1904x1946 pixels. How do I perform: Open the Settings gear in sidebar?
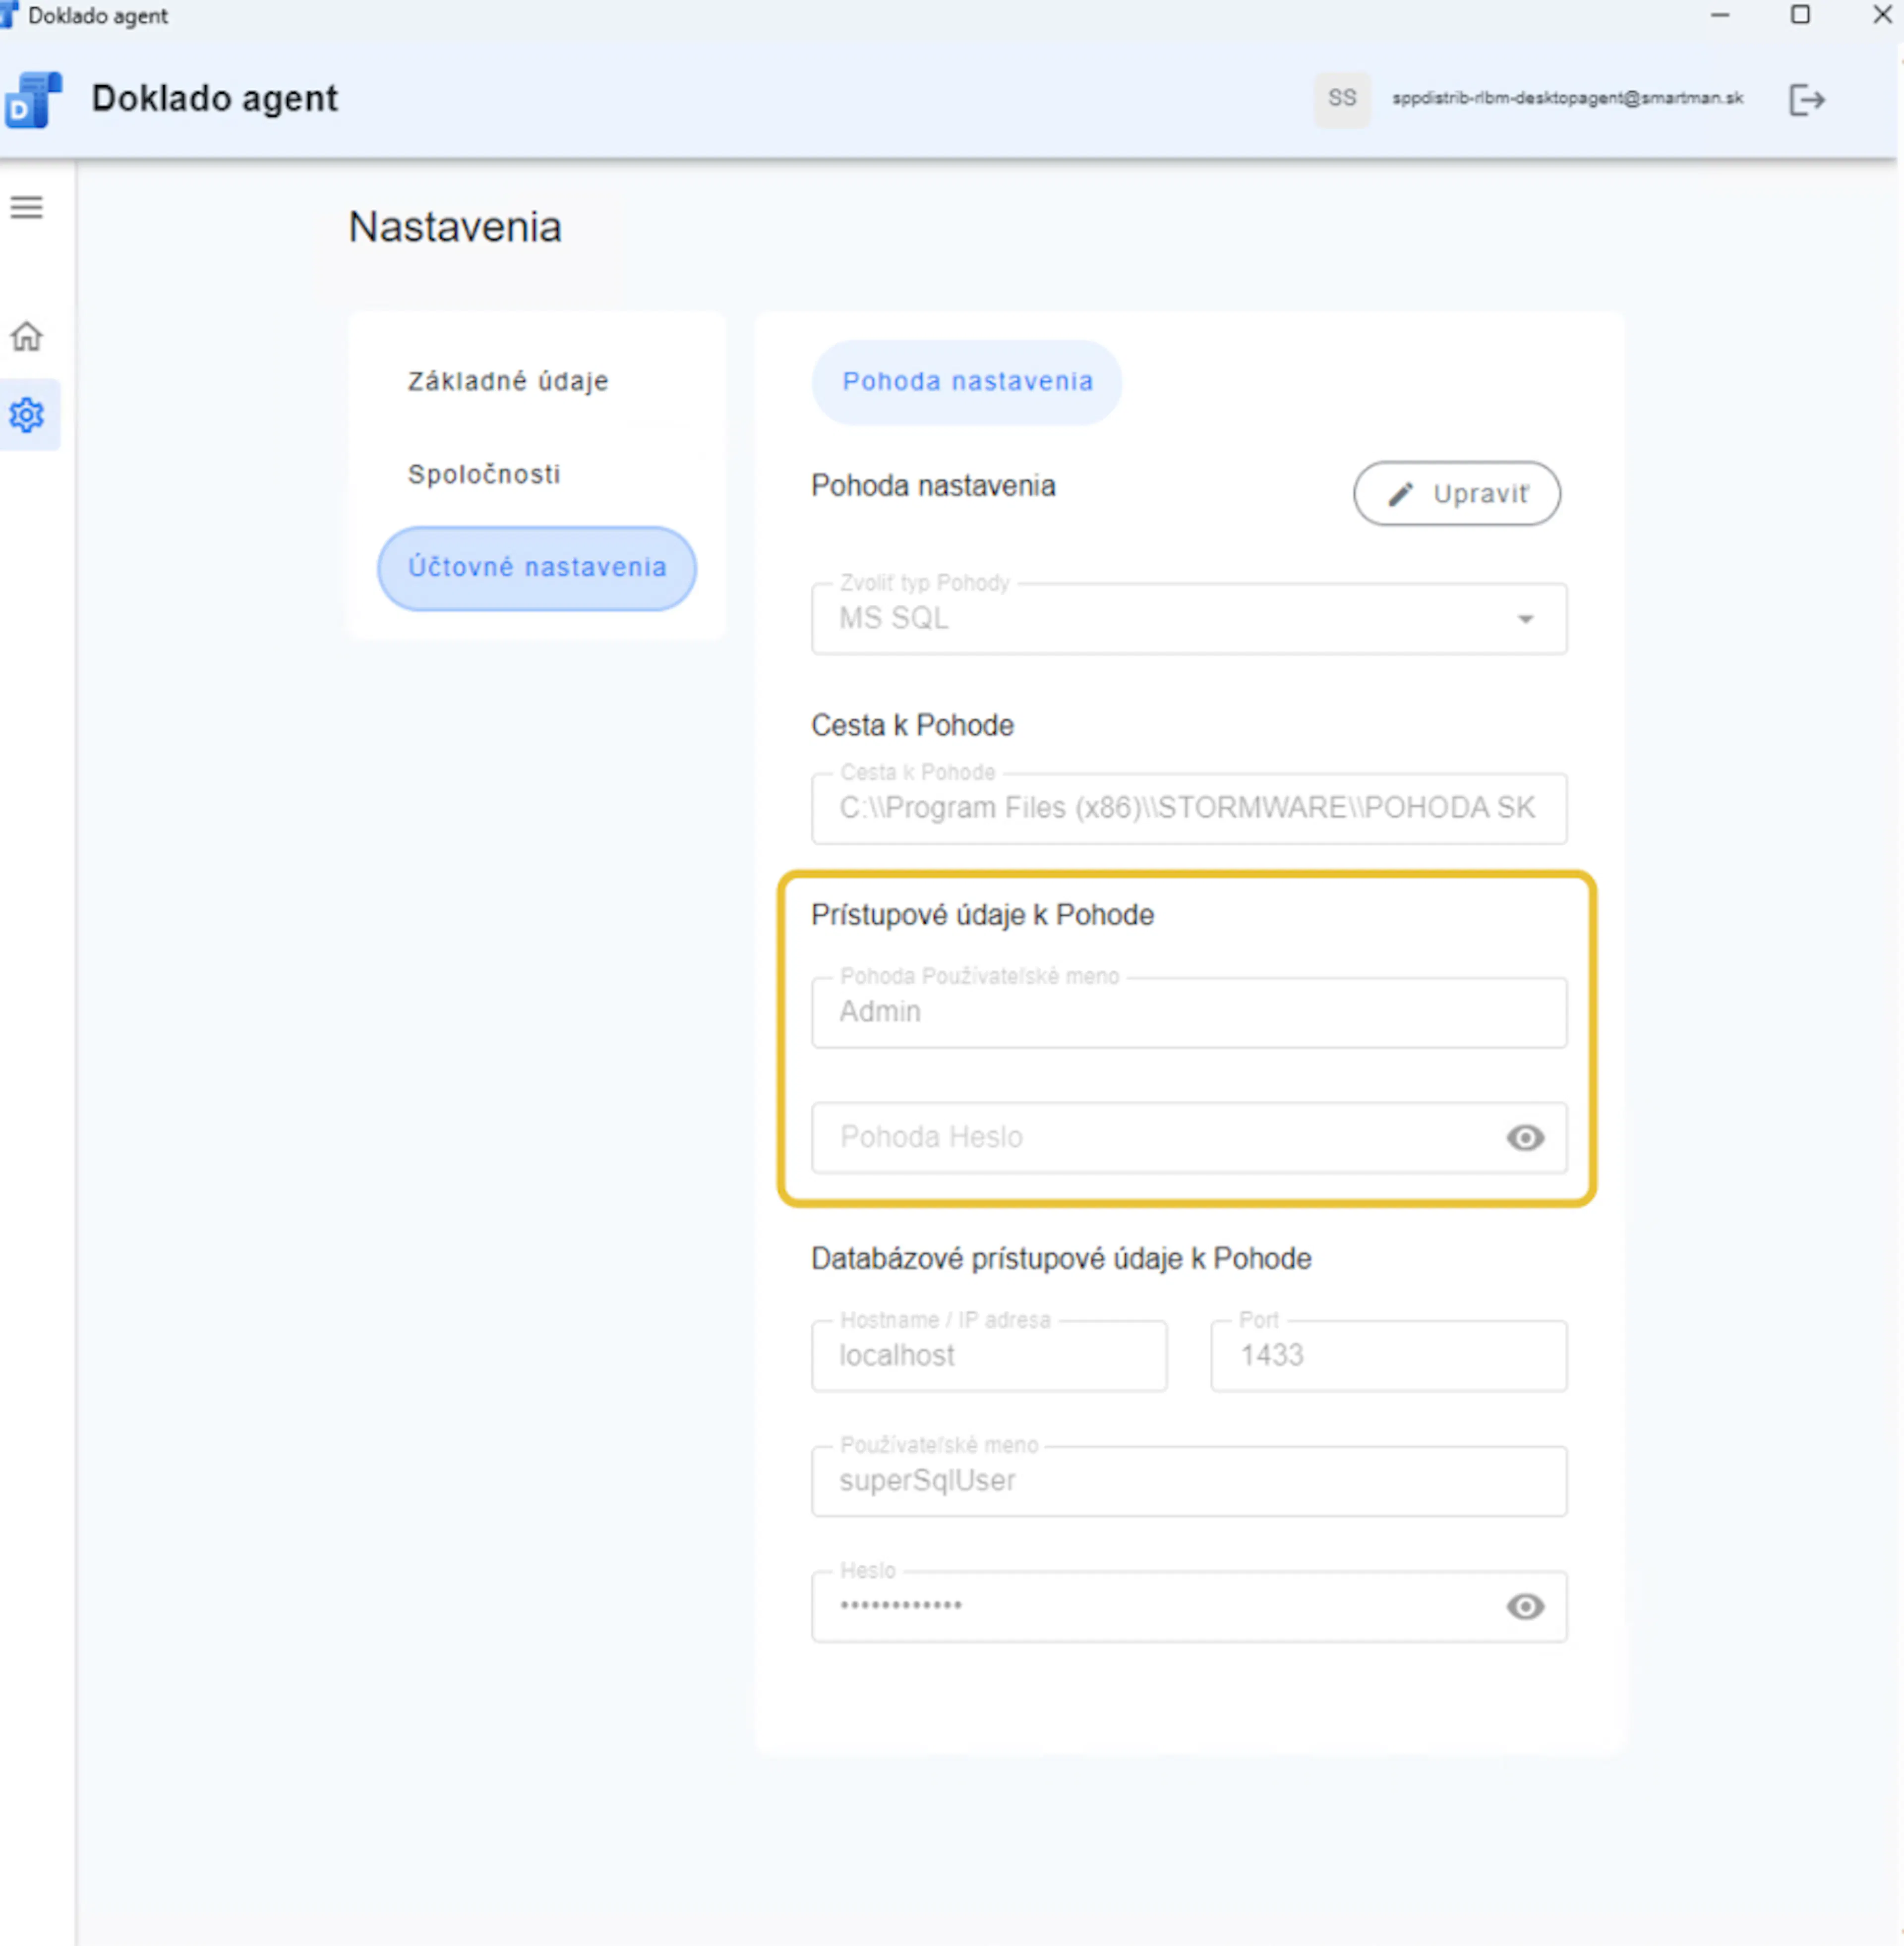[27, 414]
